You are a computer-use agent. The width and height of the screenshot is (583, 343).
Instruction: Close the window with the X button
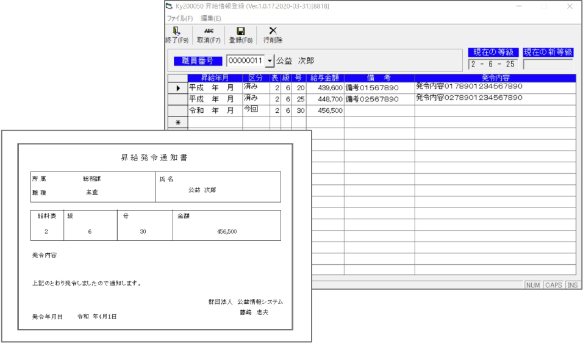pos(570,6)
